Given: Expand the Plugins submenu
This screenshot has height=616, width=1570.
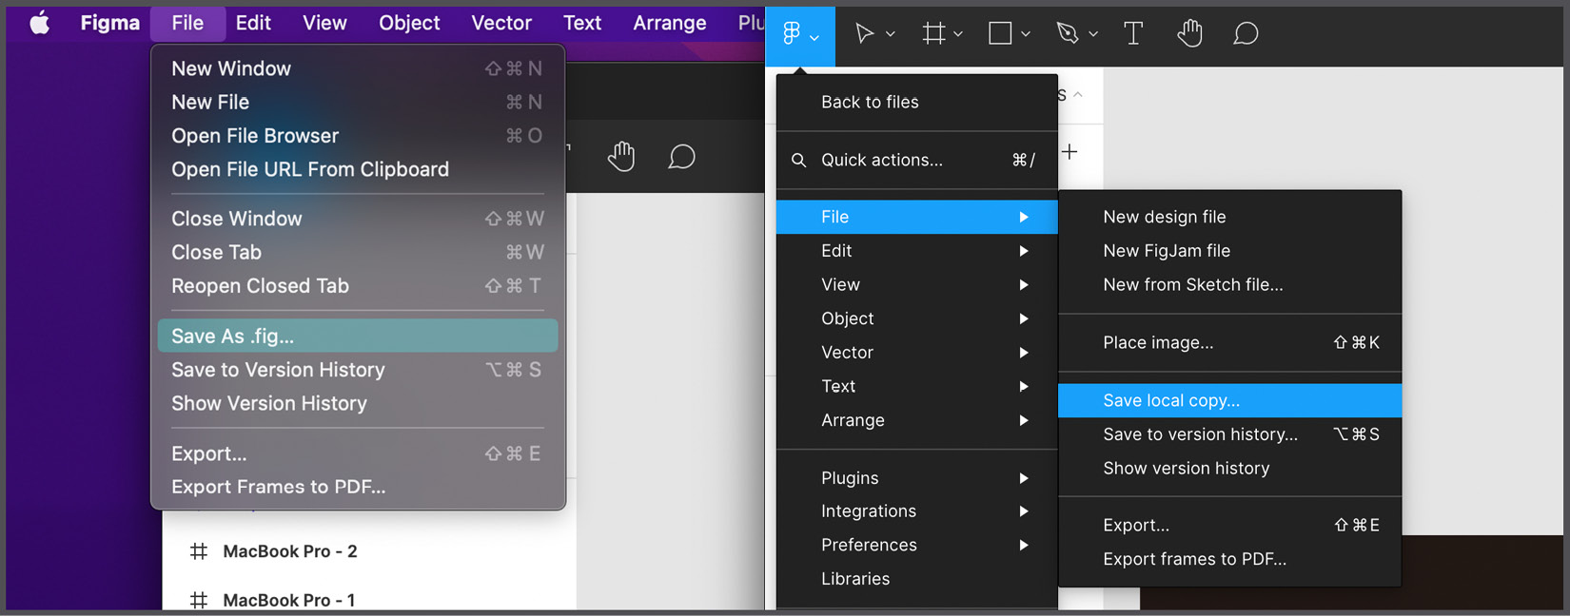Looking at the screenshot, I should pyautogui.click(x=917, y=478).
